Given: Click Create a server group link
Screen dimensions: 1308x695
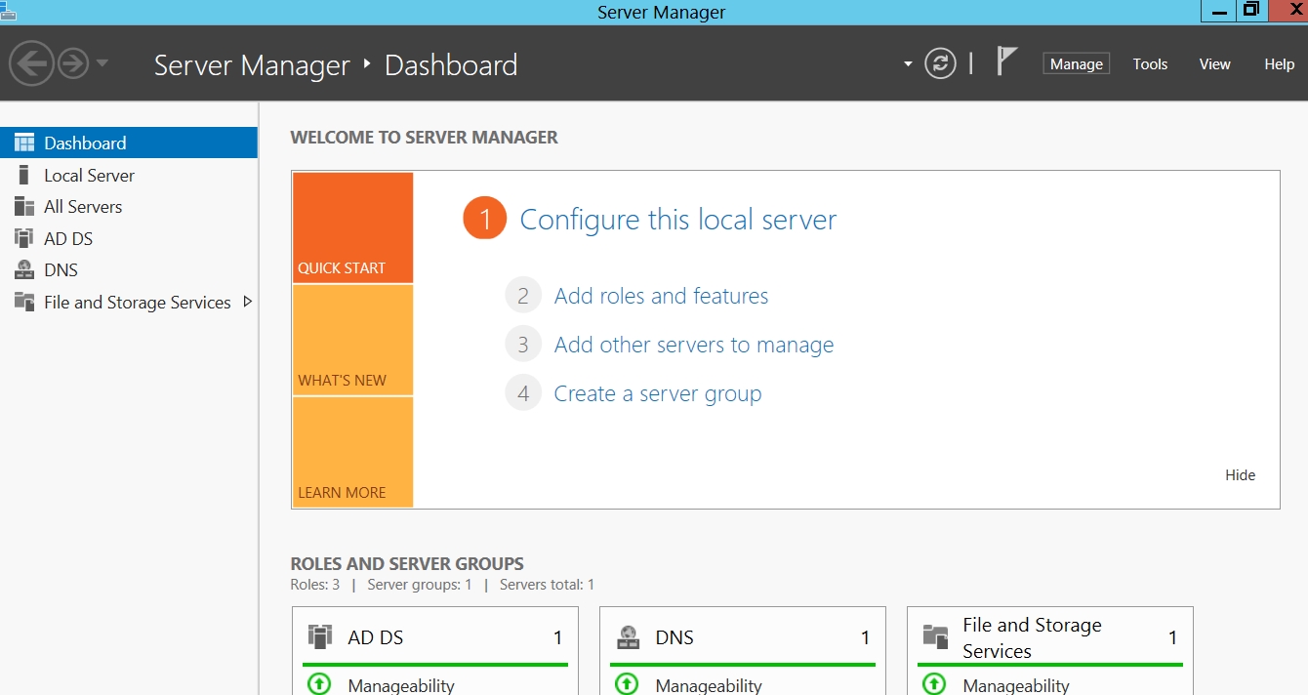Looking at the screenshot, I should tap(657, 393).
